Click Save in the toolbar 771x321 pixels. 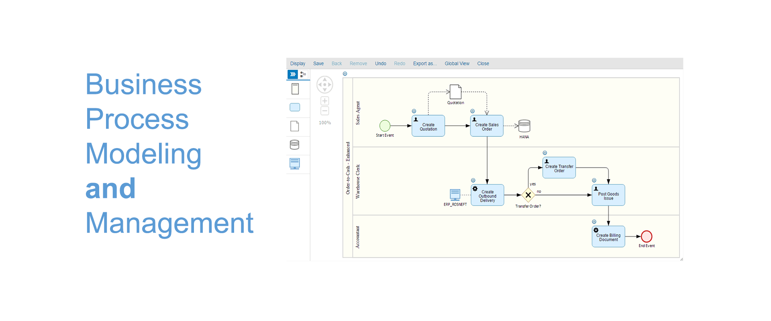tap(318, 63)
